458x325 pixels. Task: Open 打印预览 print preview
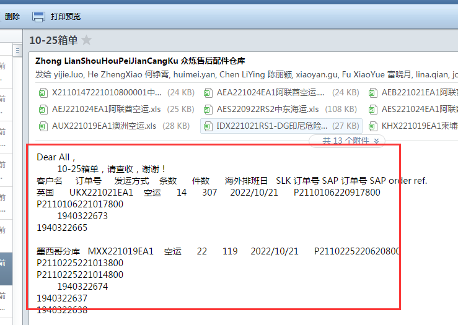pos(66,16)
